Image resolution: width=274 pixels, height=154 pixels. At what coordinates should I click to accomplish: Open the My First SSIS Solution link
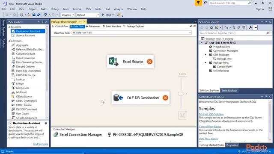[211, 114]
